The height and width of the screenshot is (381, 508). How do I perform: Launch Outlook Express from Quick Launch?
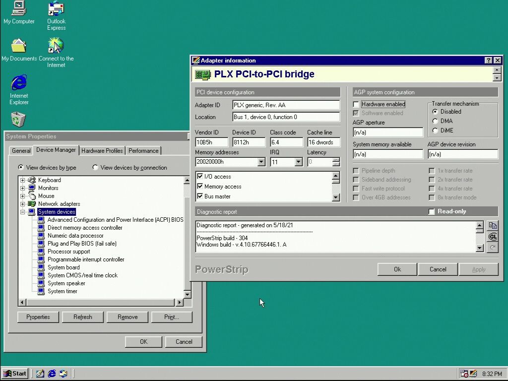coord(63,374)
